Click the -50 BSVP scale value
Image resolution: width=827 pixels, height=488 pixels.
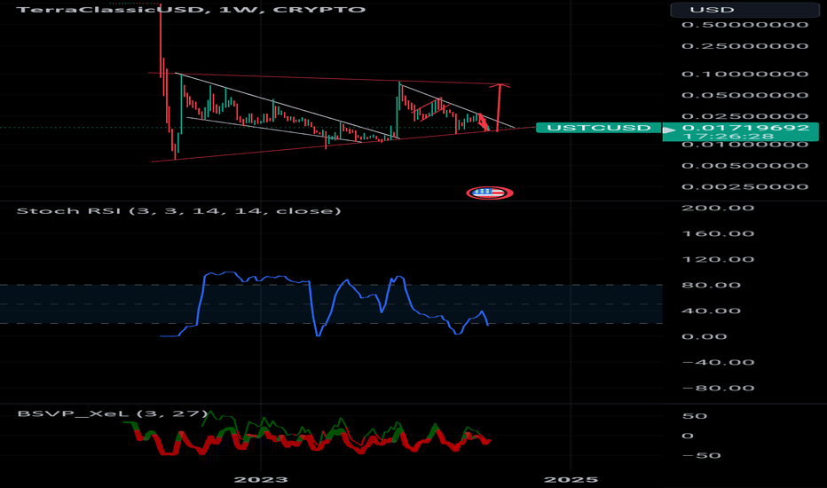[701, 456]
